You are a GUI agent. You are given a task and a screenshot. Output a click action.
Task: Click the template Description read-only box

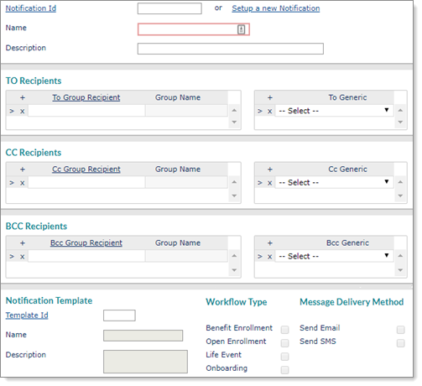pos(145,362)
